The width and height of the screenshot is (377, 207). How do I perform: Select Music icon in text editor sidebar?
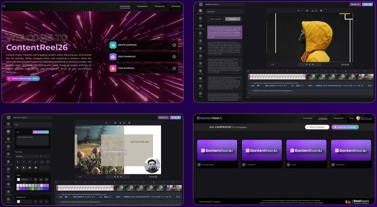8,169
